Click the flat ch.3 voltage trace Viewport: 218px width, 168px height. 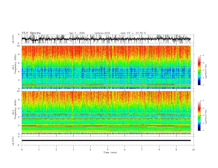tap(106, 141)
